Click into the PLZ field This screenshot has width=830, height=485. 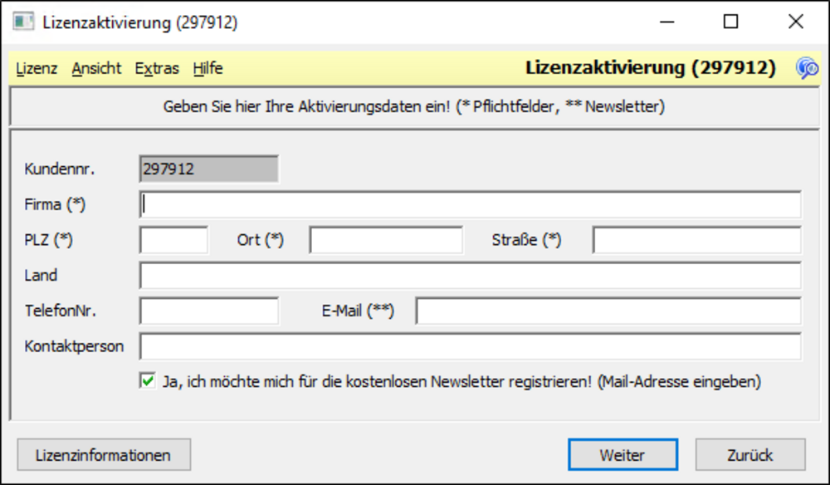pos(174,240)
